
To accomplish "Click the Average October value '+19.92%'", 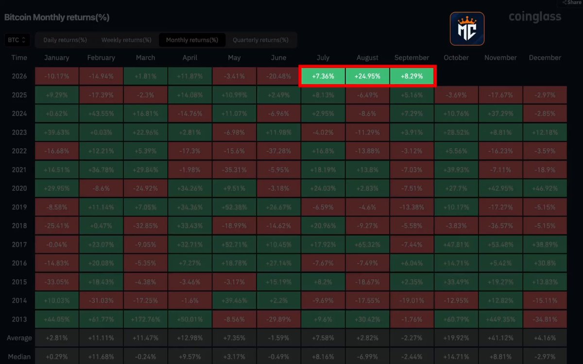I will pyautogui.click(x=456, y=338).
